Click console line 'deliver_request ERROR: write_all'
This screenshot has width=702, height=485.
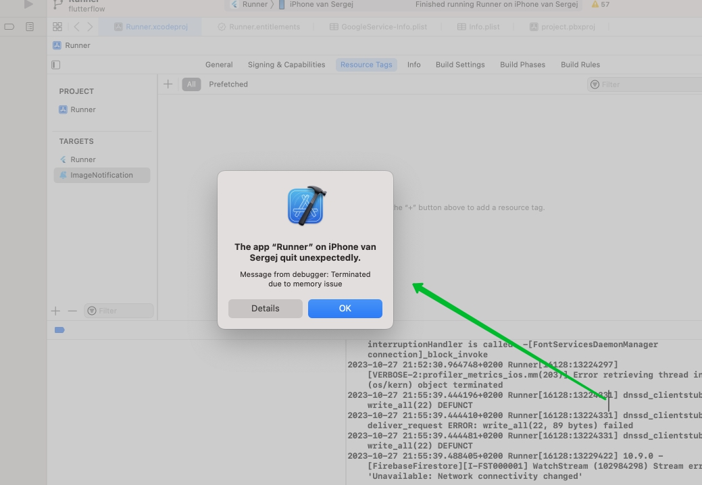tap(500, 426)
